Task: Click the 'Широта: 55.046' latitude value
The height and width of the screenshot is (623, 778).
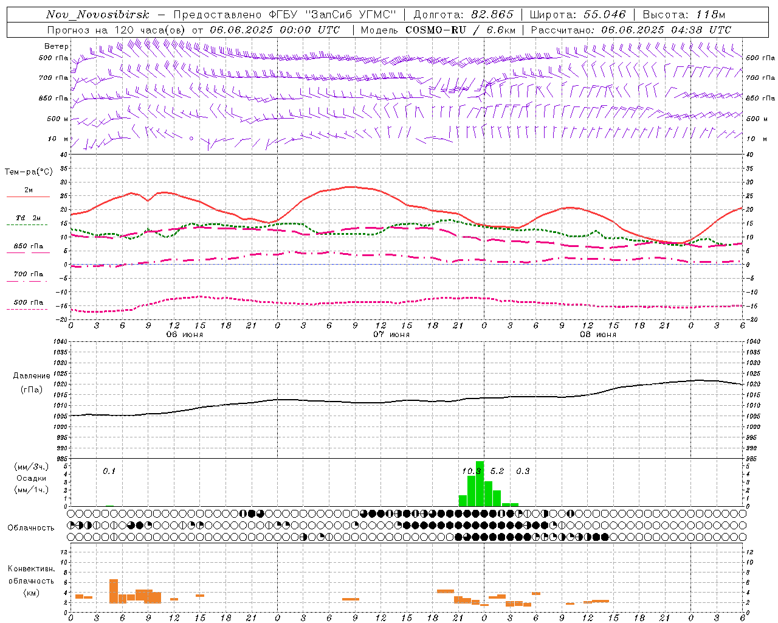Action: tap(577, 15)
